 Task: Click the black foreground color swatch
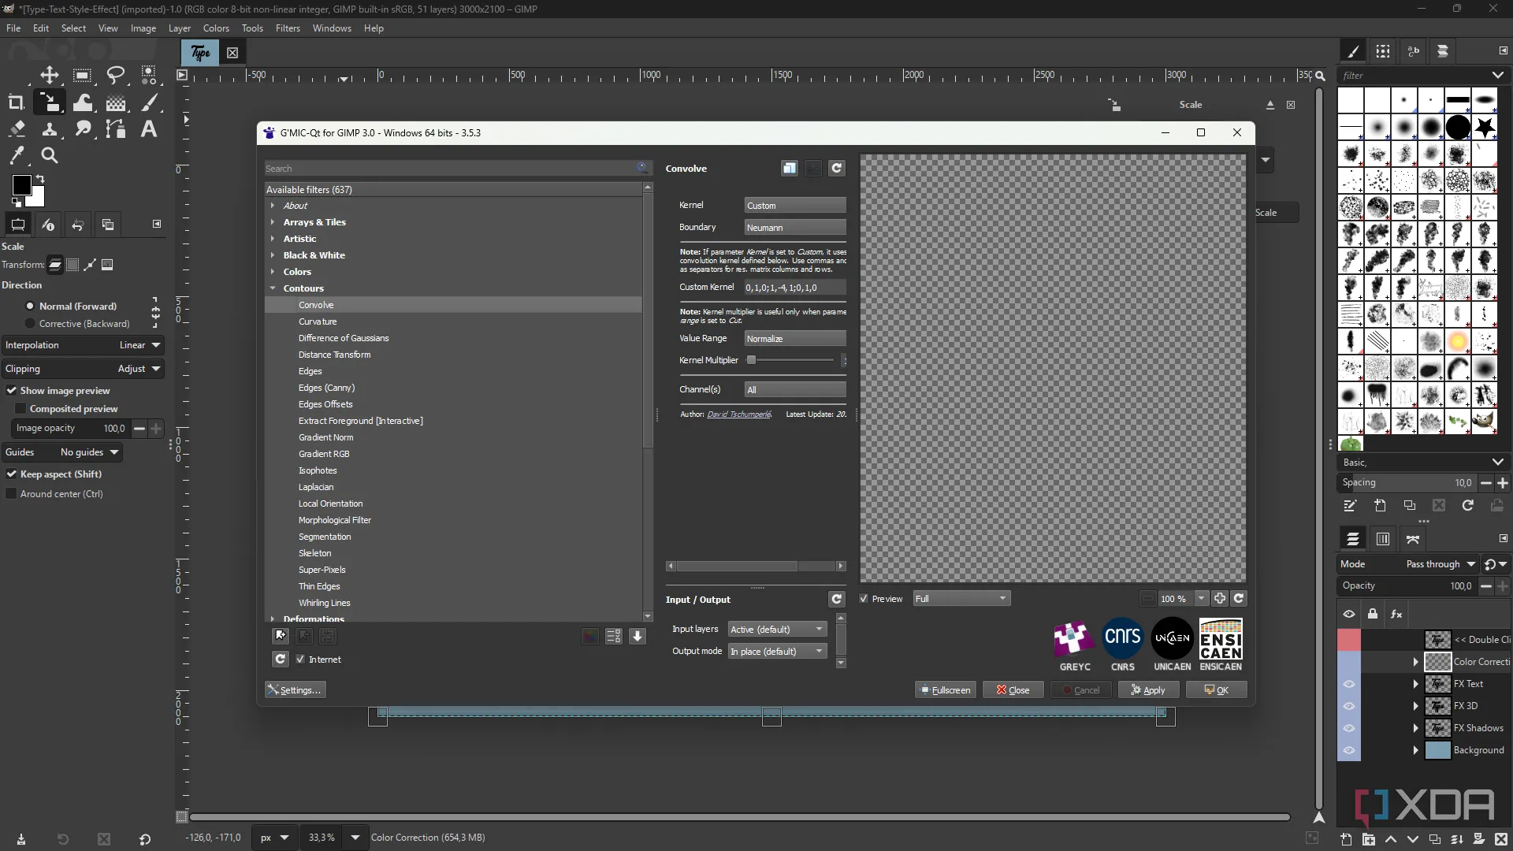pos(21,185)
